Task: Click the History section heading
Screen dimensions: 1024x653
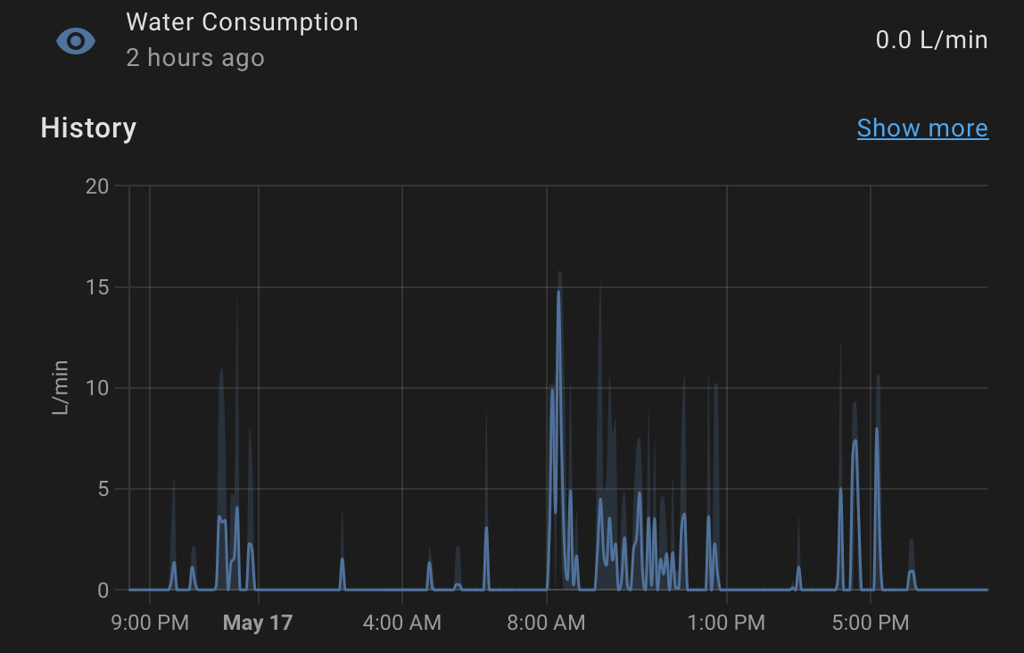Action: click(x=88, y=128)
